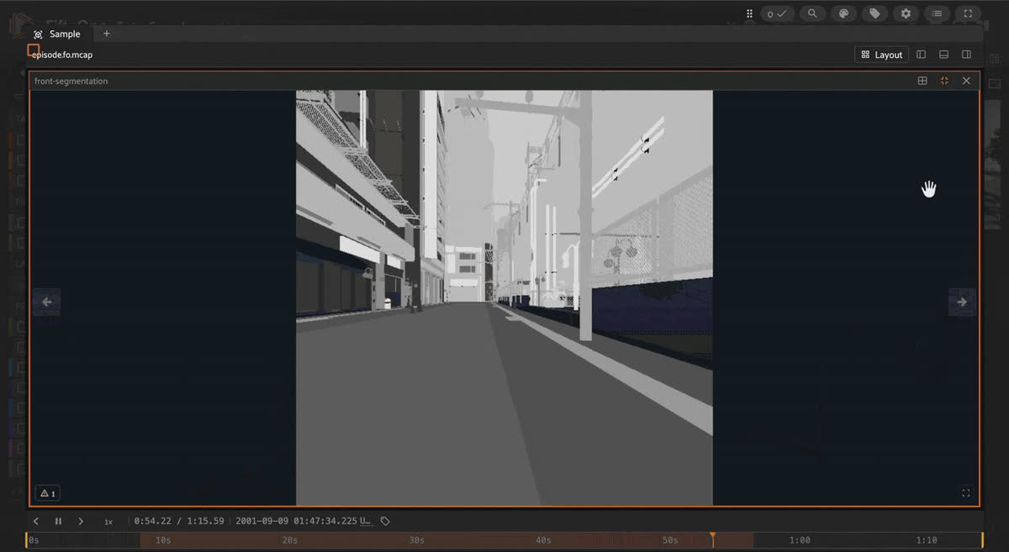The image size is (1009, 552).
Task: Click the segmentation street image
Action: [504, 297]
